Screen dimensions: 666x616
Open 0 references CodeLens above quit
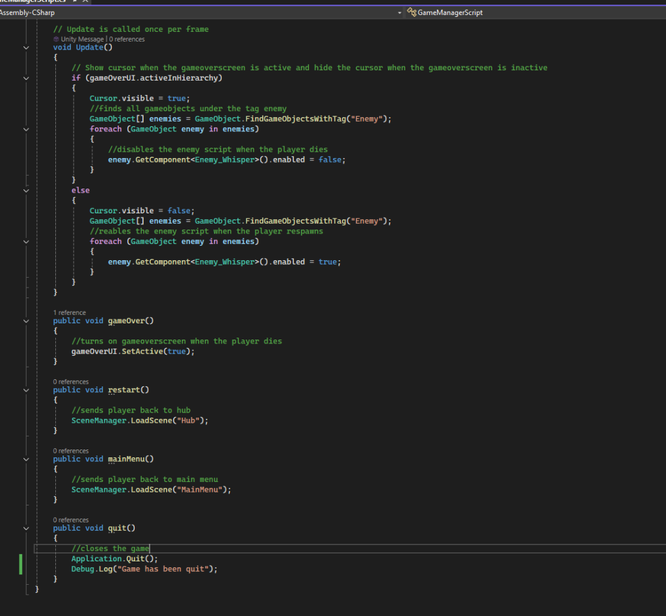(x=71, y=520)
